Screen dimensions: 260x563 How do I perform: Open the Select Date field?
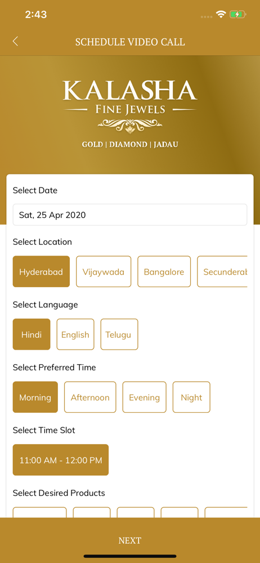point(130,215)
